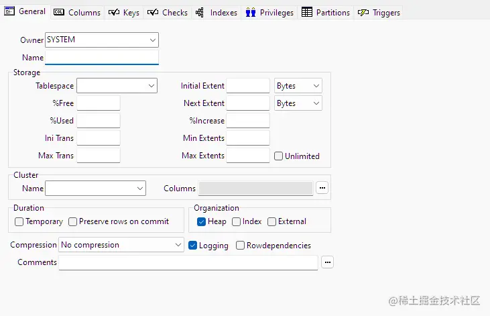Toggle the Unlimited extents checkbox
The image size is (490, 316).
(278, 156)
